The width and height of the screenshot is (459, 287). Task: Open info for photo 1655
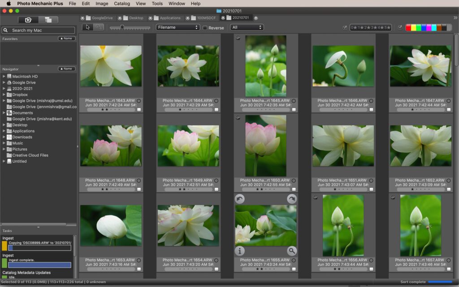click(x=240, y=251)
